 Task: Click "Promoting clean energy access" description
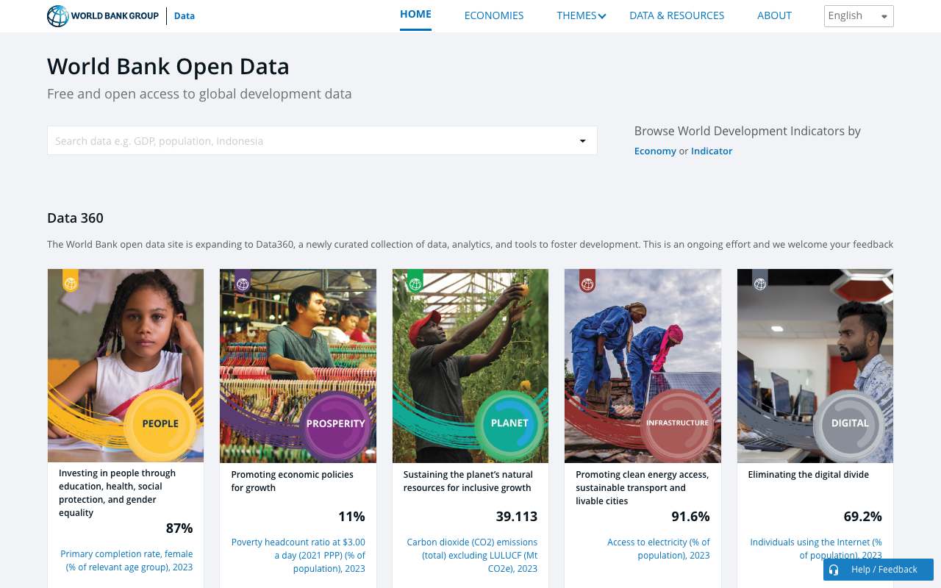pyautogui.click(x=642, y=487)
